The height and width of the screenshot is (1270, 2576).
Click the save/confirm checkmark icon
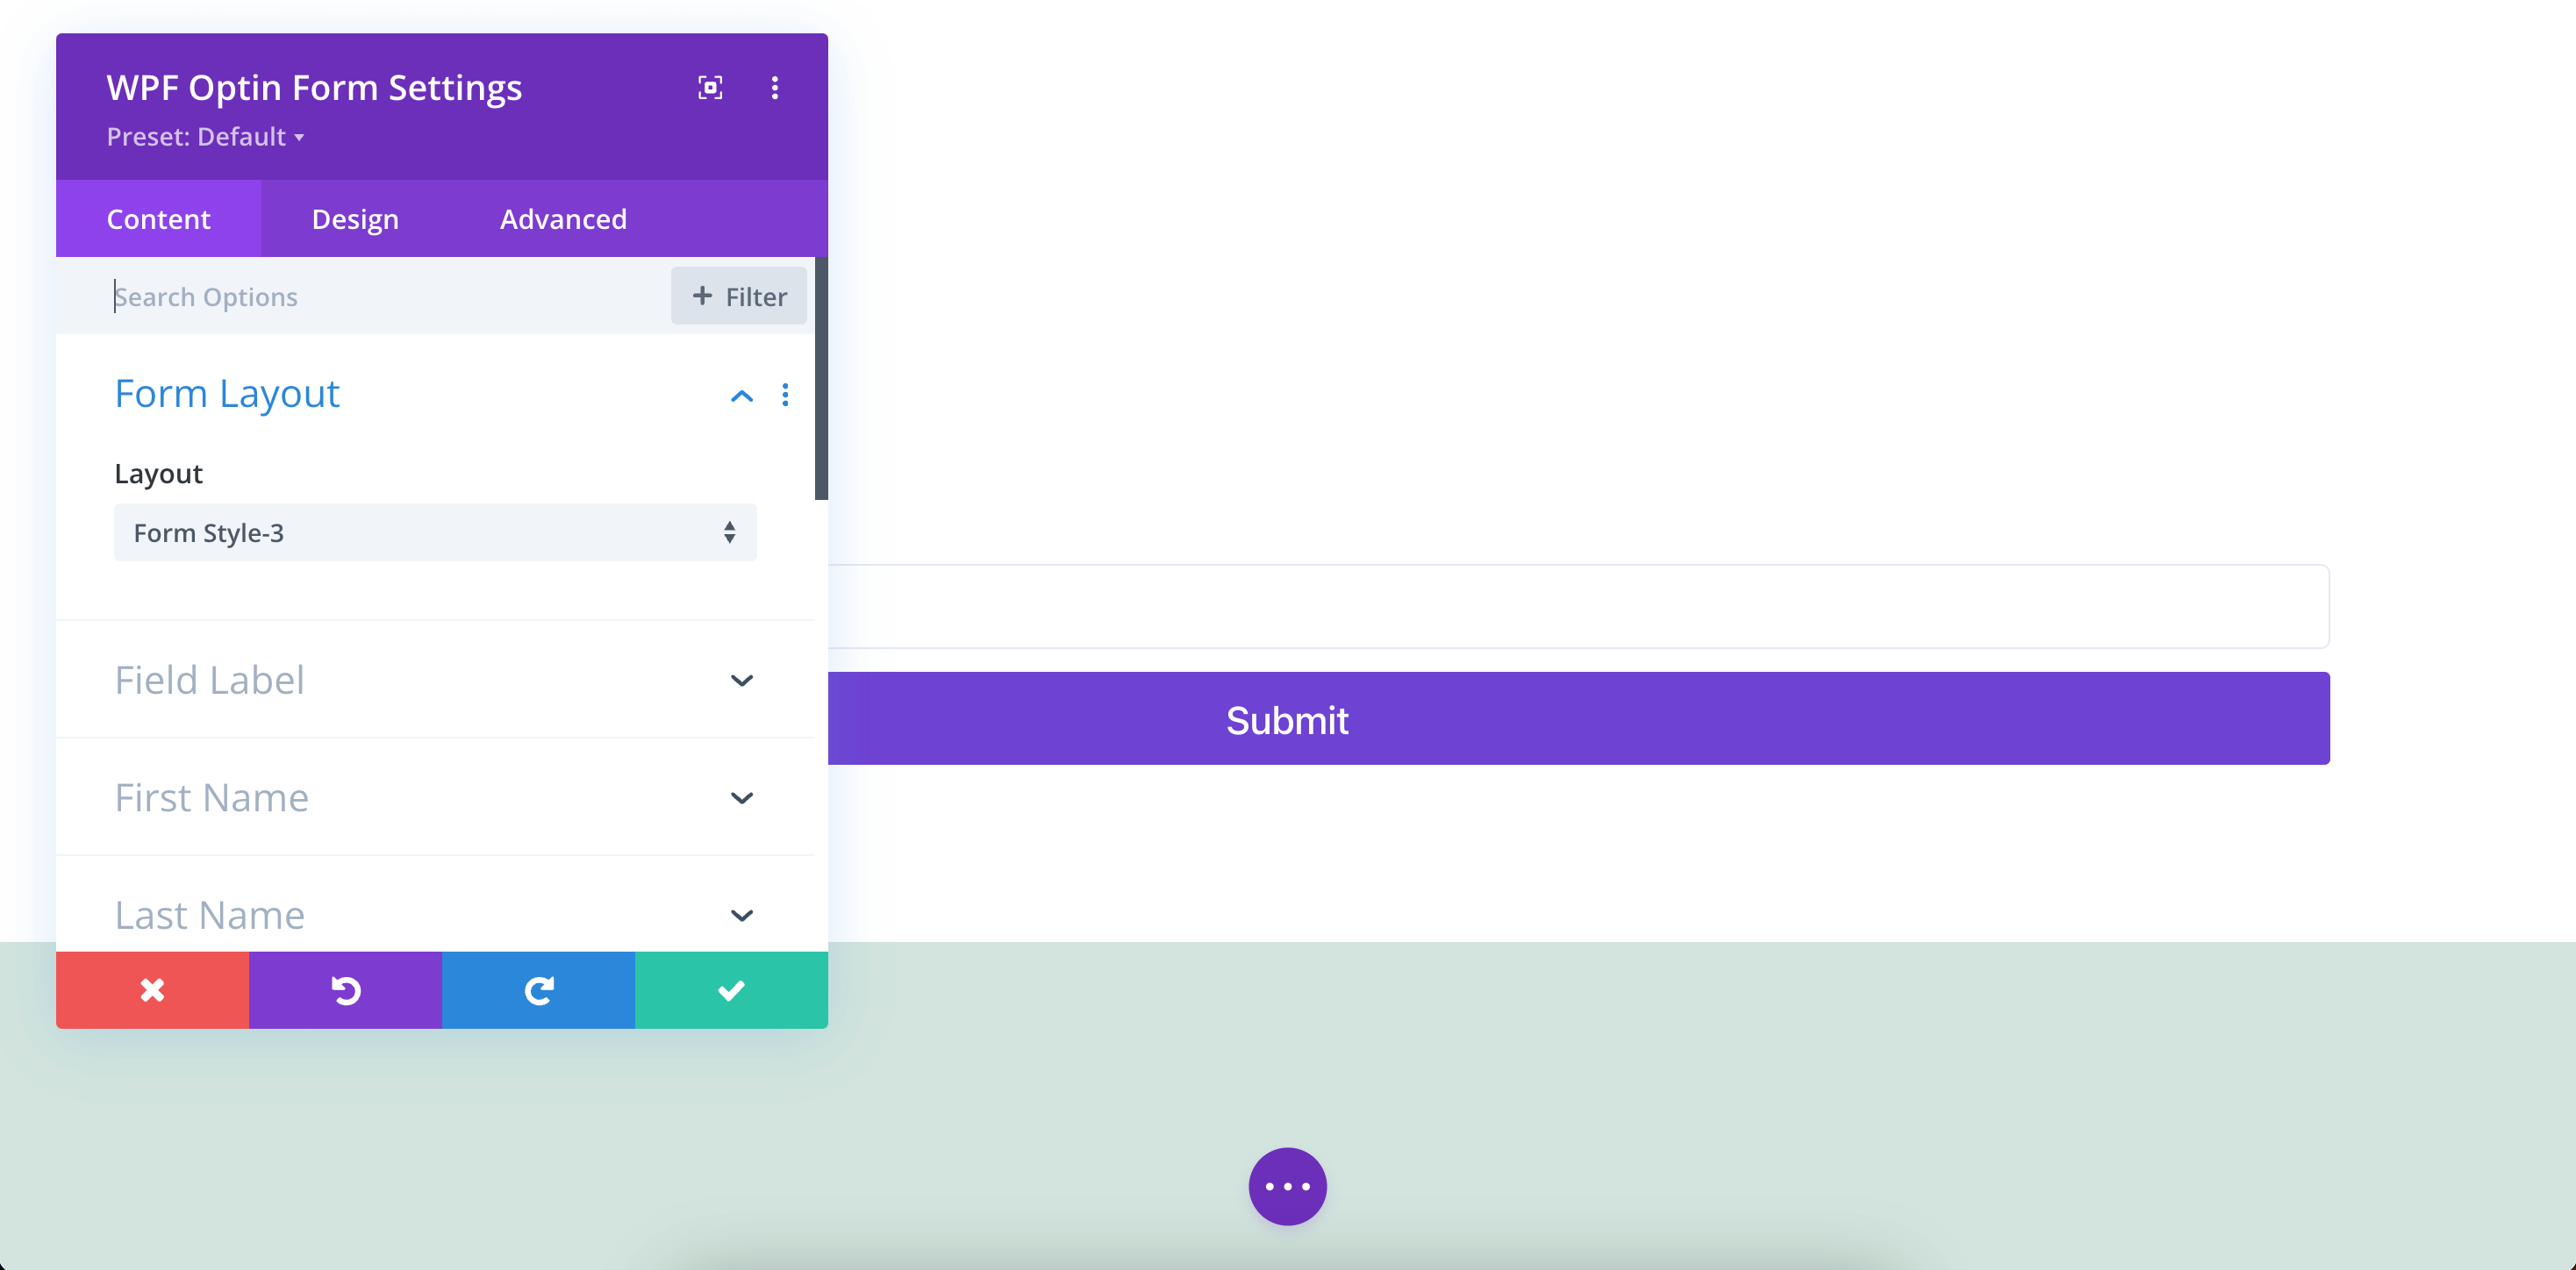point(733,988)
